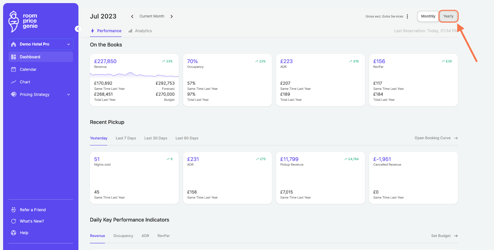Click the £227,850 Revenue value

105,61
